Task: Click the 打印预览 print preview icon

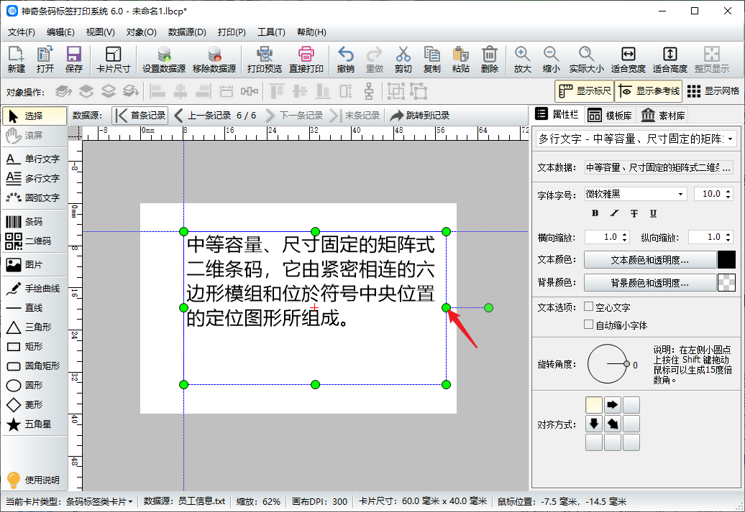Action: (264, 60)
